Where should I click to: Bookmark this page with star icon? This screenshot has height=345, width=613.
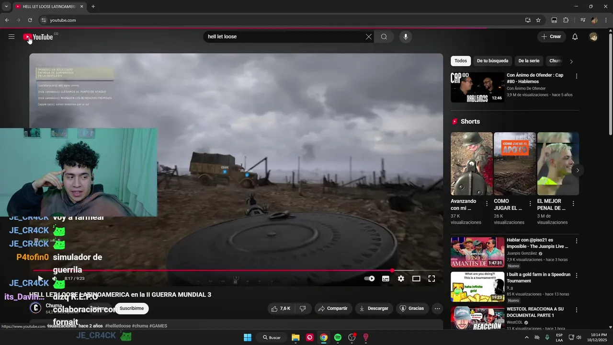(538, 20)
